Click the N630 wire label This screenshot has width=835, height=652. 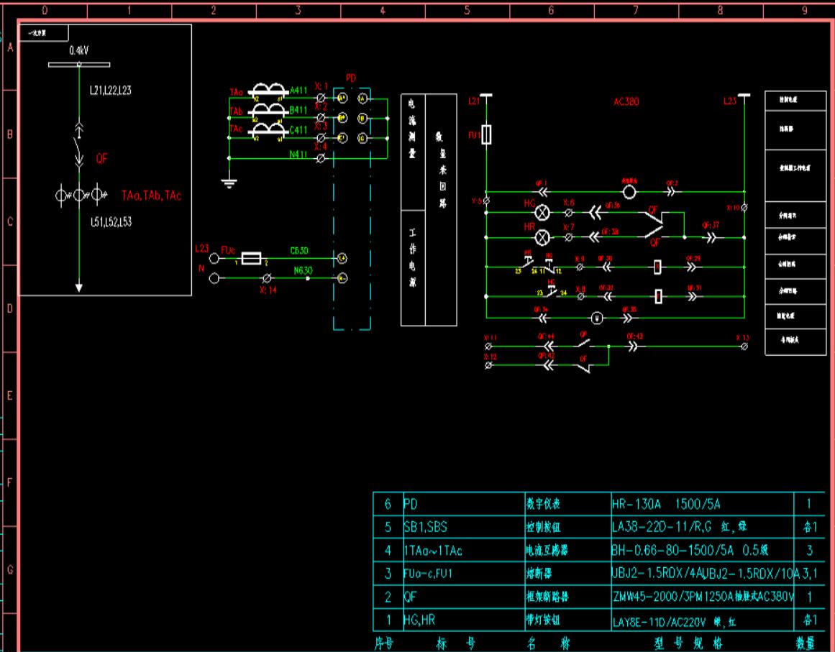[x=302, y=271]
